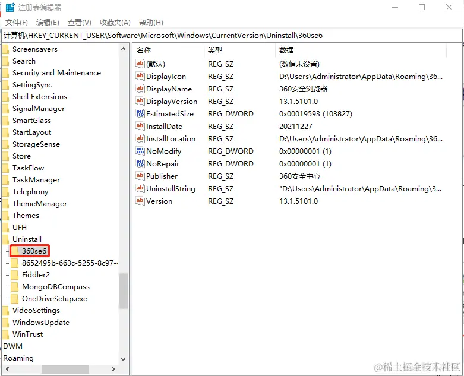Click the folder icon of the 8652495b key
The height and width of the screenshot is (376, 464).
(x=14, y=263)
